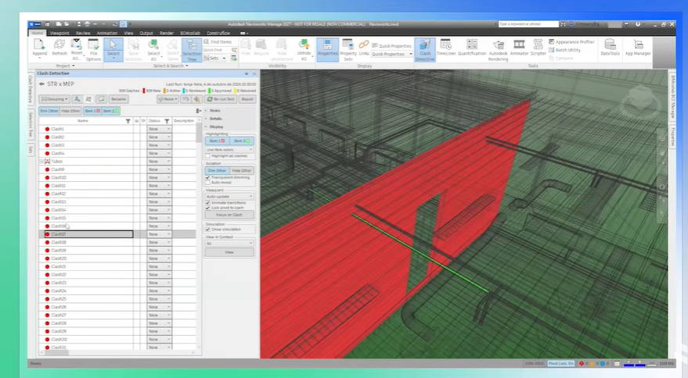
Task: Toggle the Clash Detective tool button
Action: [x=425, y=49]
